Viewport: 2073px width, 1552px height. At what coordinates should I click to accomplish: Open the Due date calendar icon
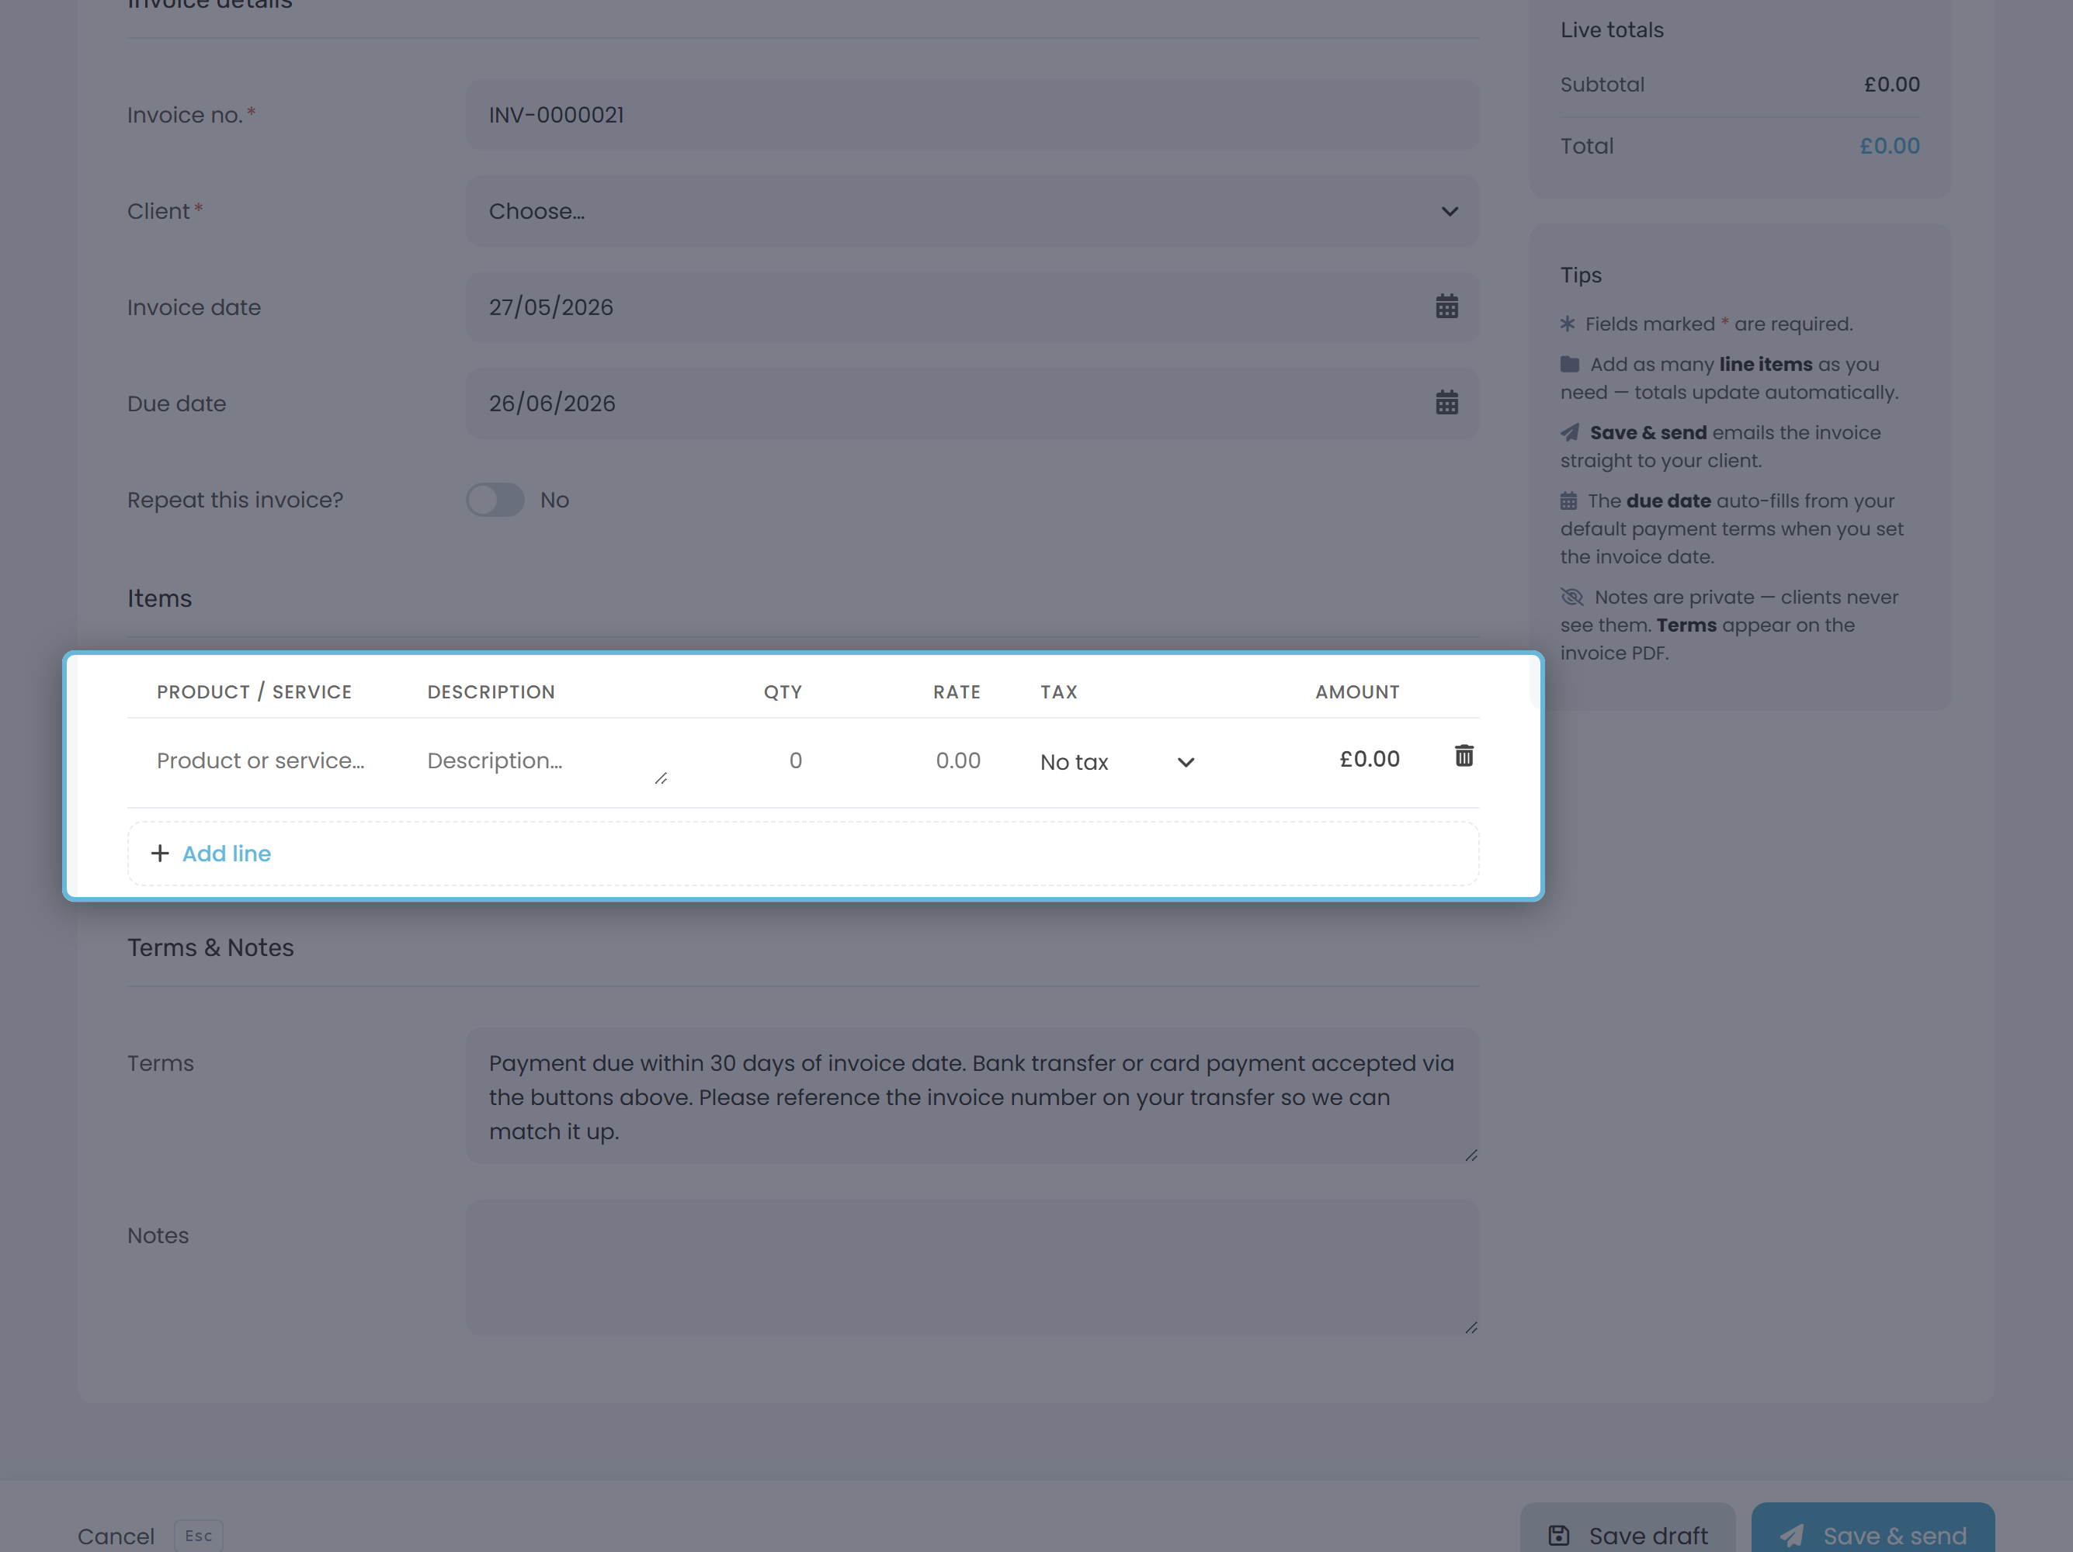tap(1446, 403)
